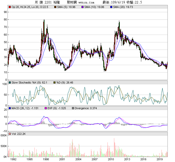Click the 30 price axis label
This screenshot has width=175, height=162.
(x=5, y=57)
